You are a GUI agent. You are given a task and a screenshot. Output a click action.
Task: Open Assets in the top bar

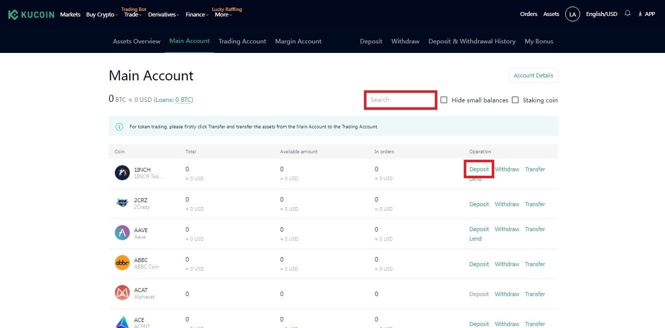tap(551, 14)
